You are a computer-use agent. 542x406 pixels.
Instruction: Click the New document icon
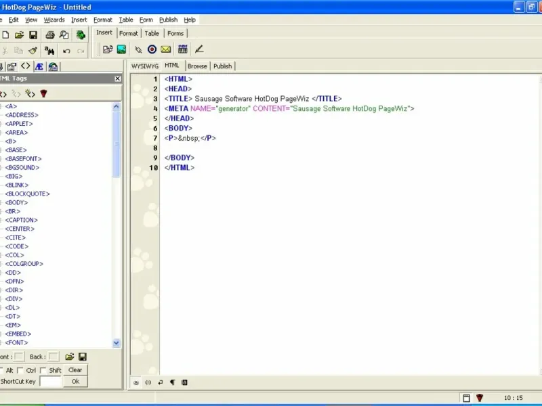pos(5,35)
